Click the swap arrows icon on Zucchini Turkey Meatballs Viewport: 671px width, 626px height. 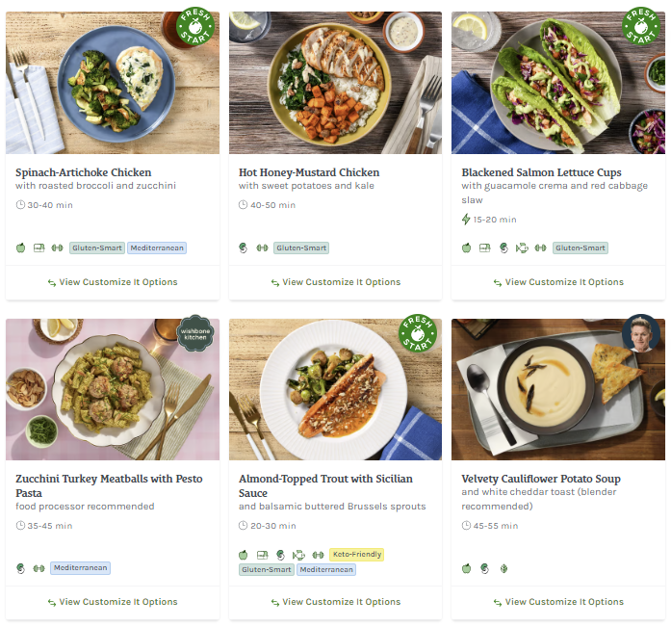[52, 602]
